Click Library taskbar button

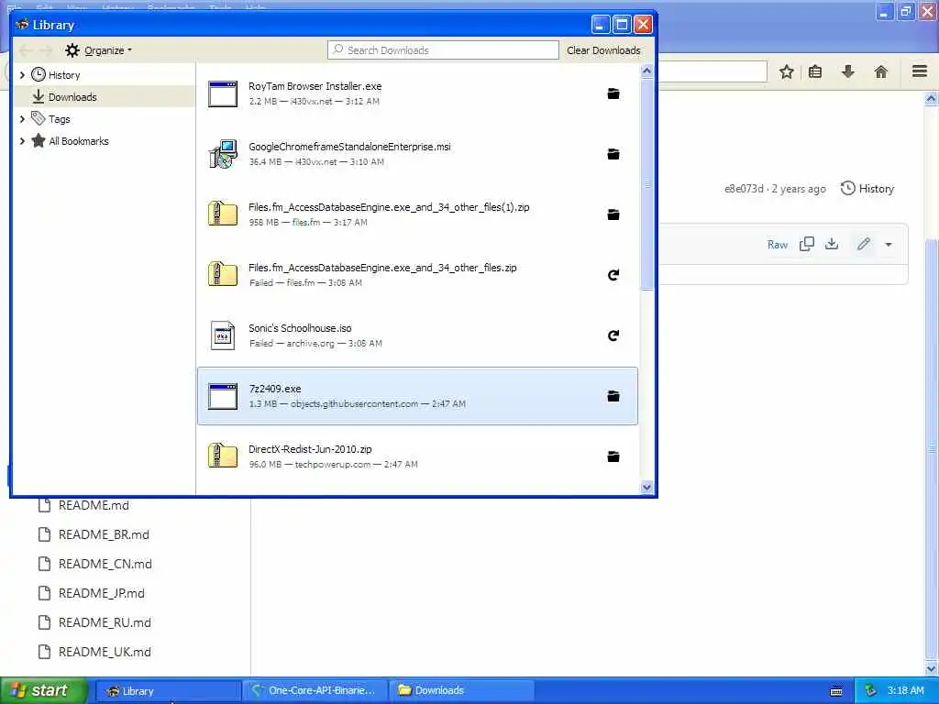[169, 691]
